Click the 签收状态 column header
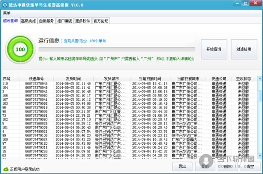The width and height of the screenshot is (263, 174). 244,78
